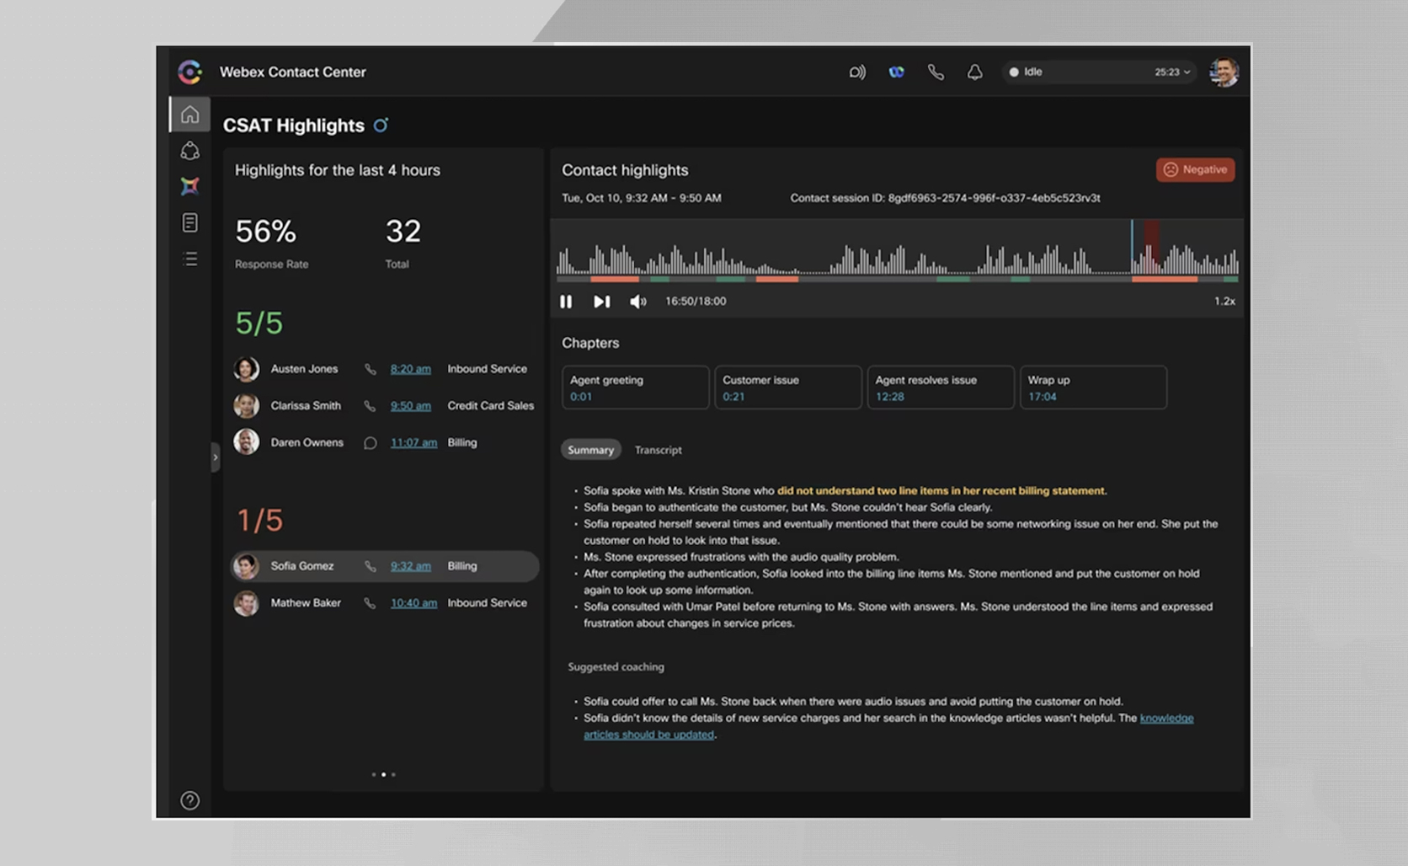This screenshot has width=1408, height=866.
Task: Select Mathew Baker's contact row
Action: point(384,603)
